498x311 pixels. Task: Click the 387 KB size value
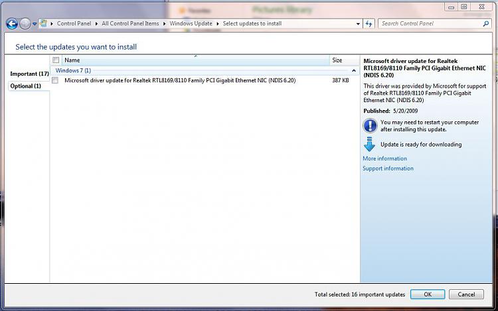[341, 80]
